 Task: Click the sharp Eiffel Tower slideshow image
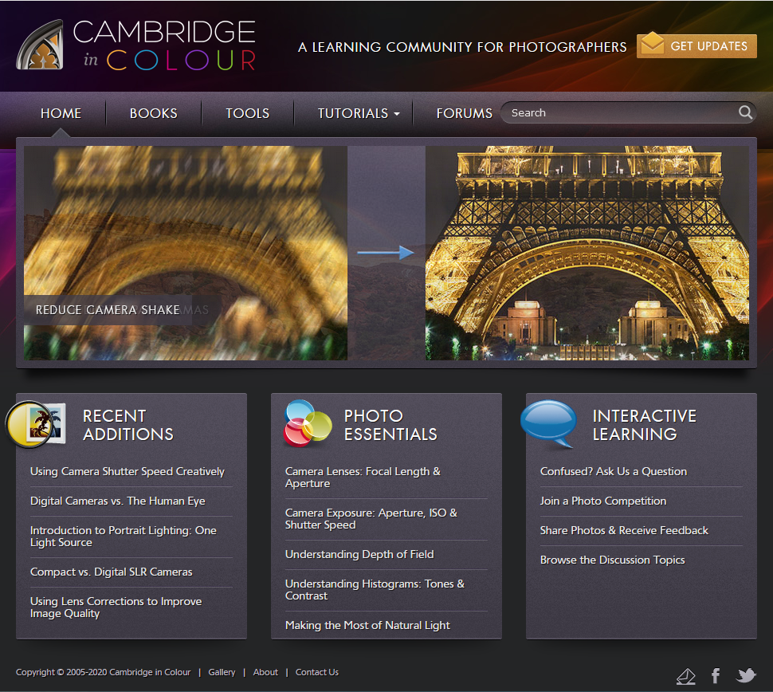pos(587,253)
